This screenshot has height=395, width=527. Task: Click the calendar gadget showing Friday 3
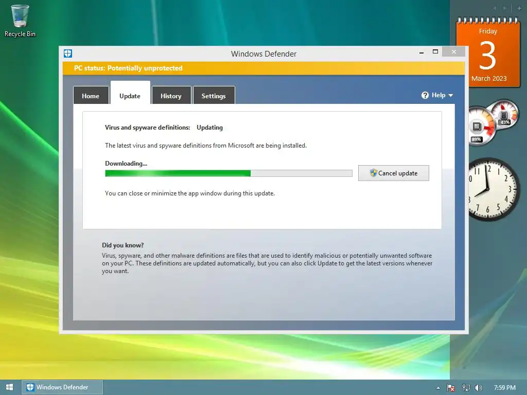[488, 52]
